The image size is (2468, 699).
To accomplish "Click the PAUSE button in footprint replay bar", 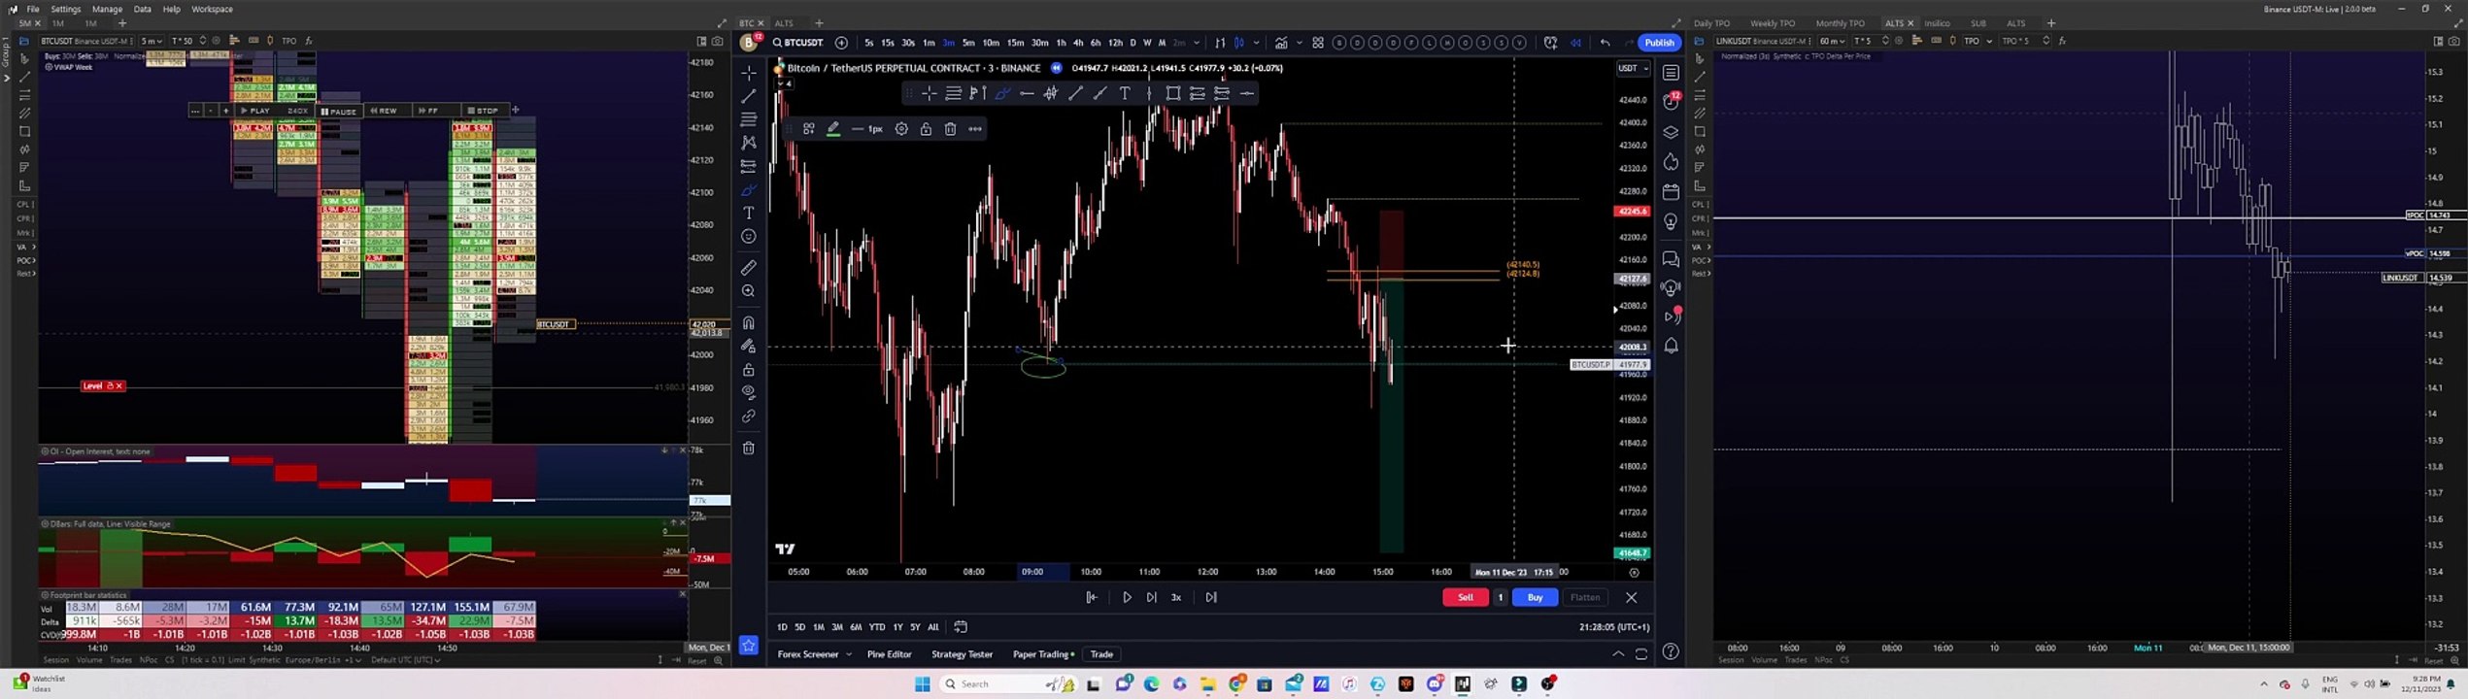I will click(339, 111).
